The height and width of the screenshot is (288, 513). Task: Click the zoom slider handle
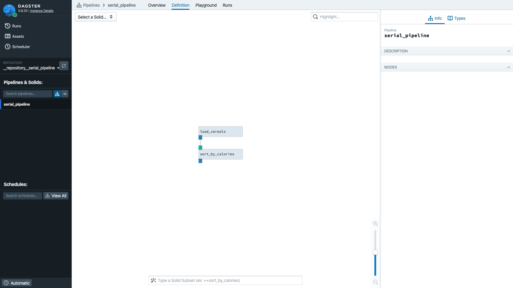coord(375,252)
